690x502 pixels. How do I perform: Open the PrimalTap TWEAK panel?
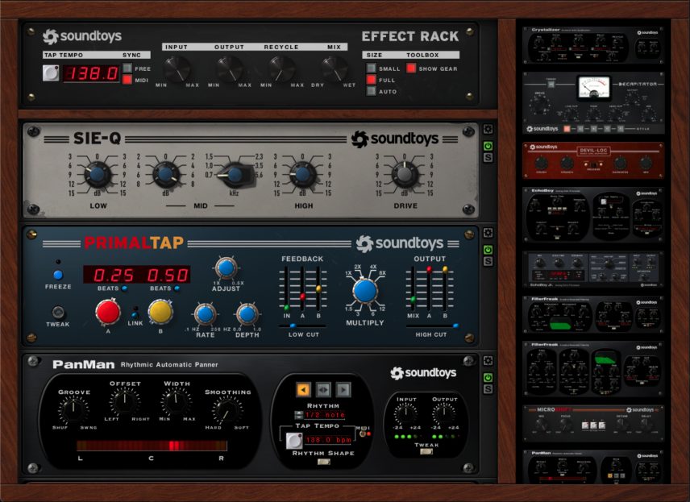tap(58, 313)
